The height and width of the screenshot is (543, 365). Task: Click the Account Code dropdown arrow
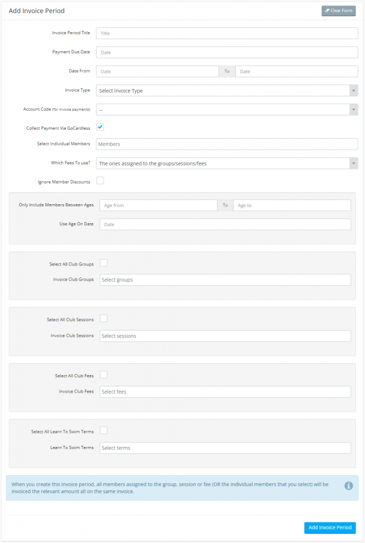pos(354,109)
